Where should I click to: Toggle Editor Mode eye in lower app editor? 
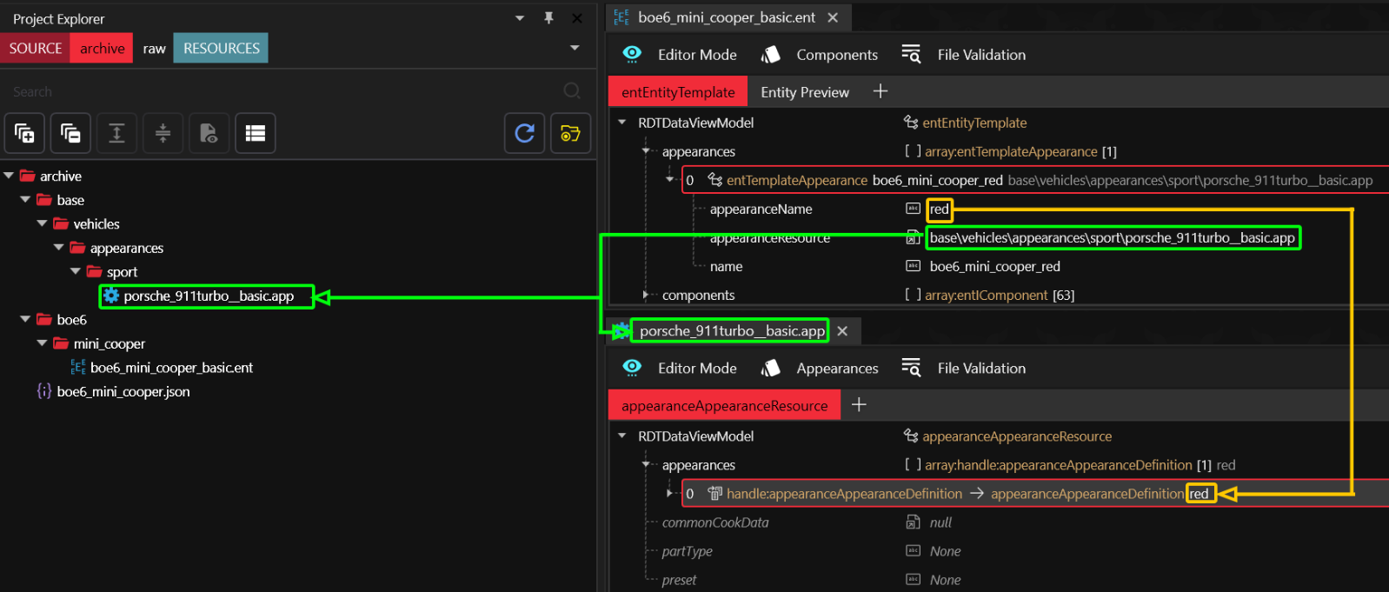point(632,369)
